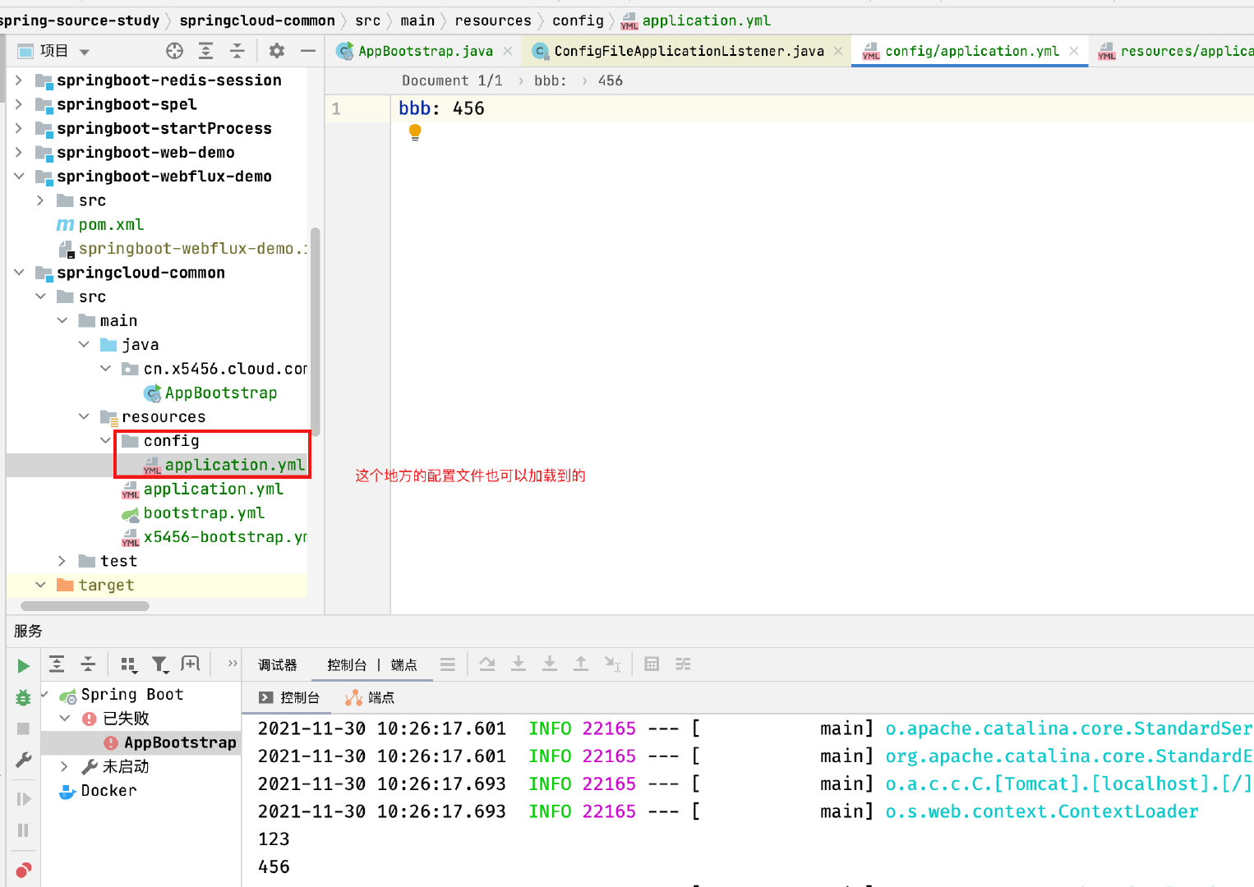1254x887 pixels.
Task: Expand springboot-startProcess module
Action: [x=19, y=128]
